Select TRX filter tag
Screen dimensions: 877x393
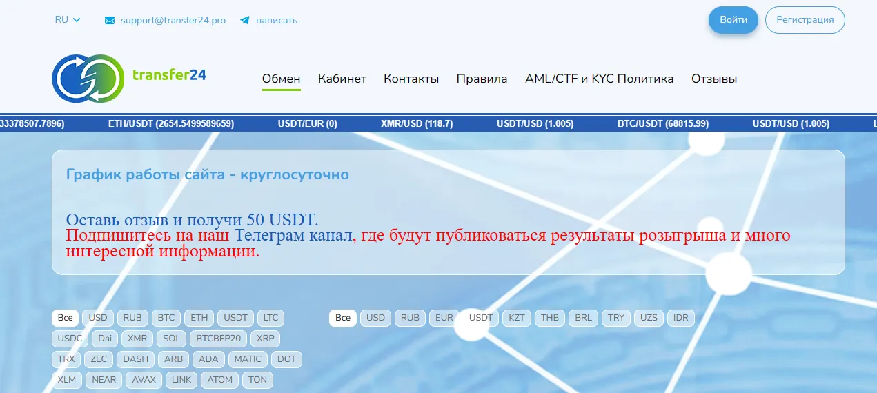pos(66,359)
